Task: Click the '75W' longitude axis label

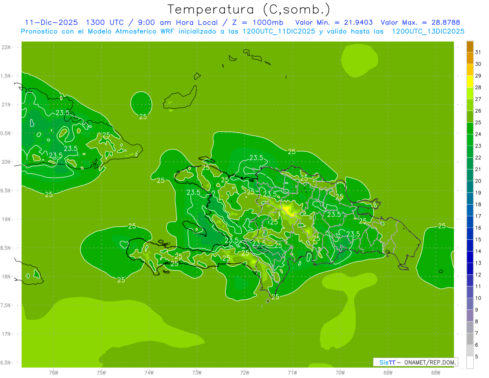Action: point(101,372)
